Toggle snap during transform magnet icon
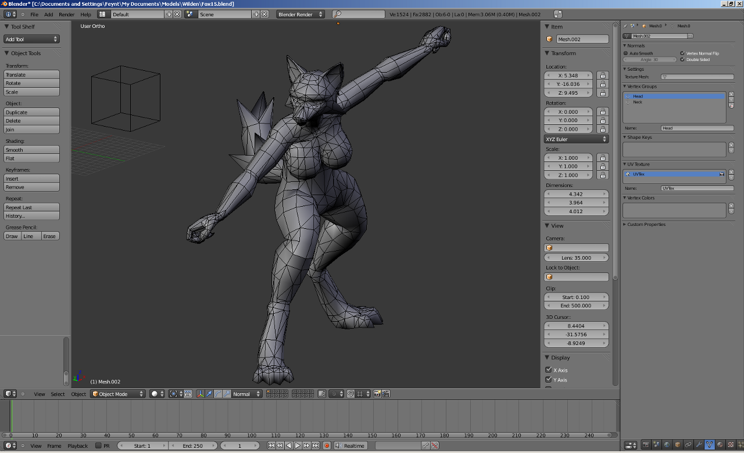This screenshot has width=744, height=453. coord(350,394)
